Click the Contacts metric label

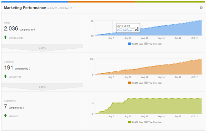pyautogui.click(x=9, y=62)
